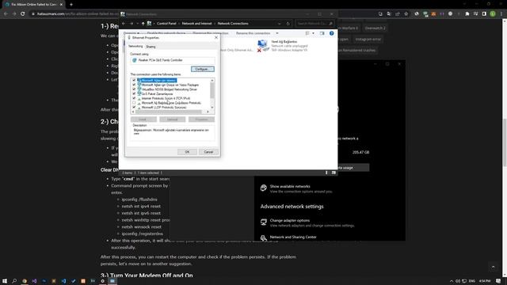The image size is (507, 285).
Task: Click Disable this network device in toolbar
Action: [x=166, y=33]
